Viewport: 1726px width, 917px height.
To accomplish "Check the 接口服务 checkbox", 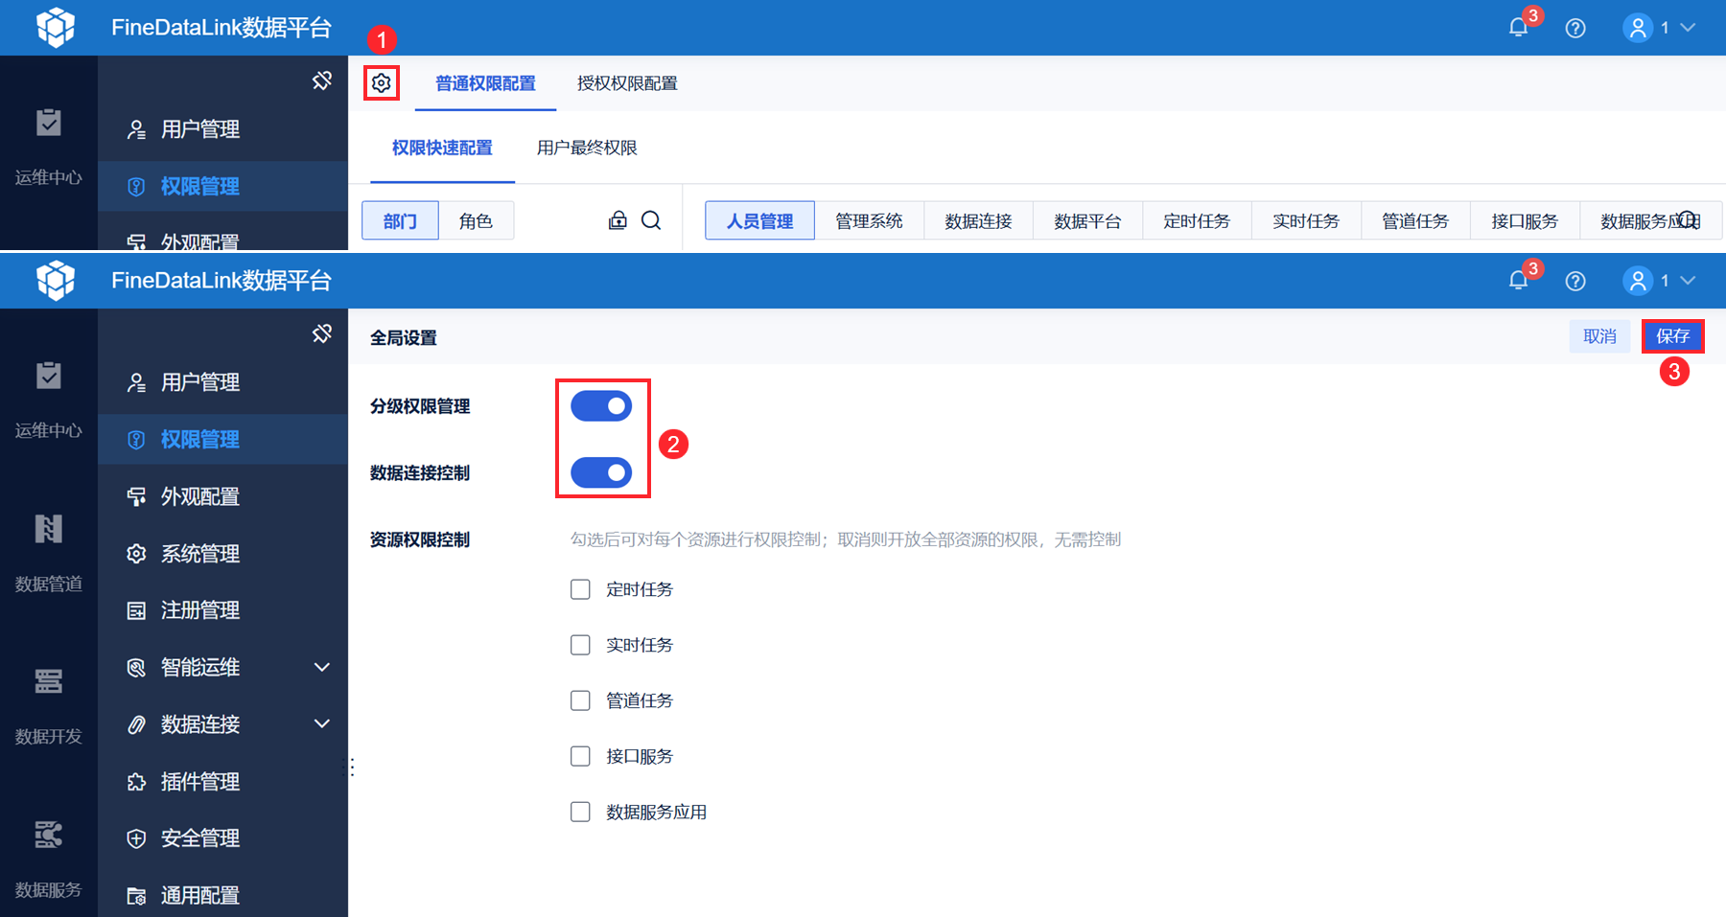I will tap(580, 756).
